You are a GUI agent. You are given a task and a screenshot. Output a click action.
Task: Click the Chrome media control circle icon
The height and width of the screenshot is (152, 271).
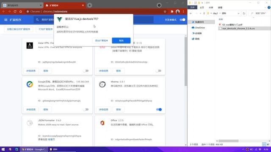tap(159, 5)
